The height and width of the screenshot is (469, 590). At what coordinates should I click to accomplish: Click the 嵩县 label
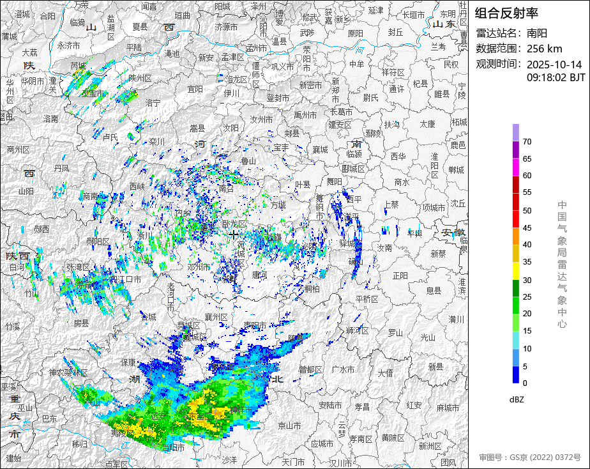click(x=197, y=129)
